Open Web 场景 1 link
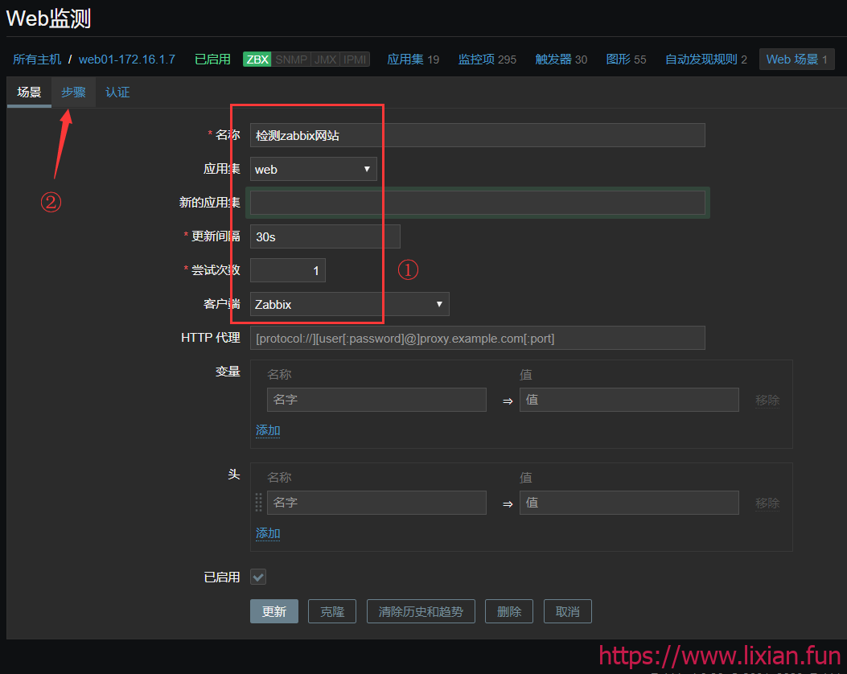Screen dimensions: 847x674 (x=797, y=60)
